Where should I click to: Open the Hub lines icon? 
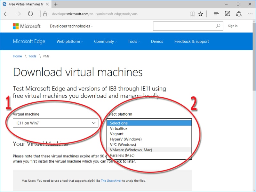tap(216, 14)
